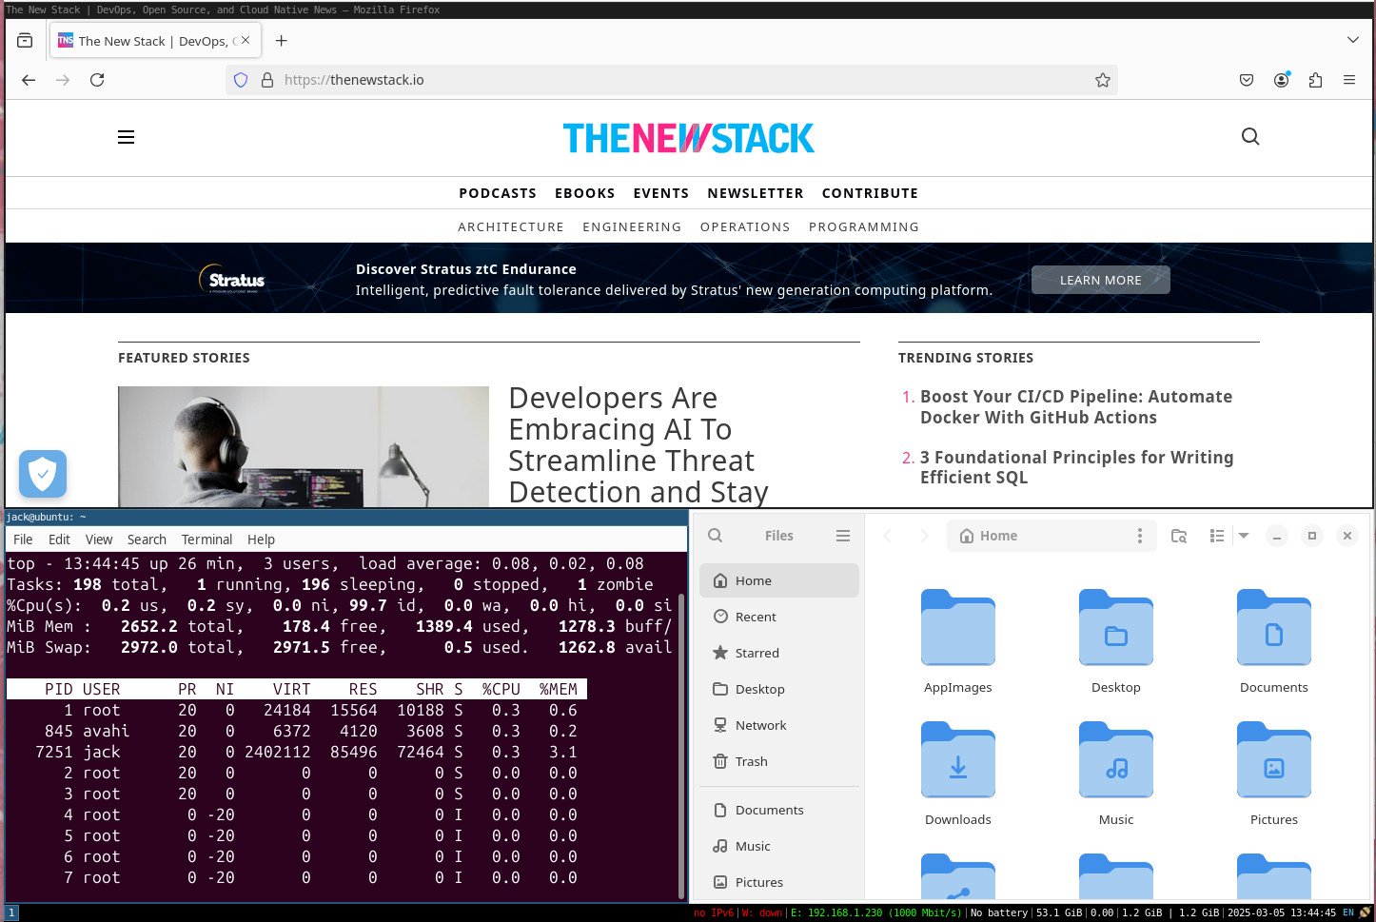
Task: Open Pictures folder icon in grid
Action: pyautogui.click(x=1274, y=759)
